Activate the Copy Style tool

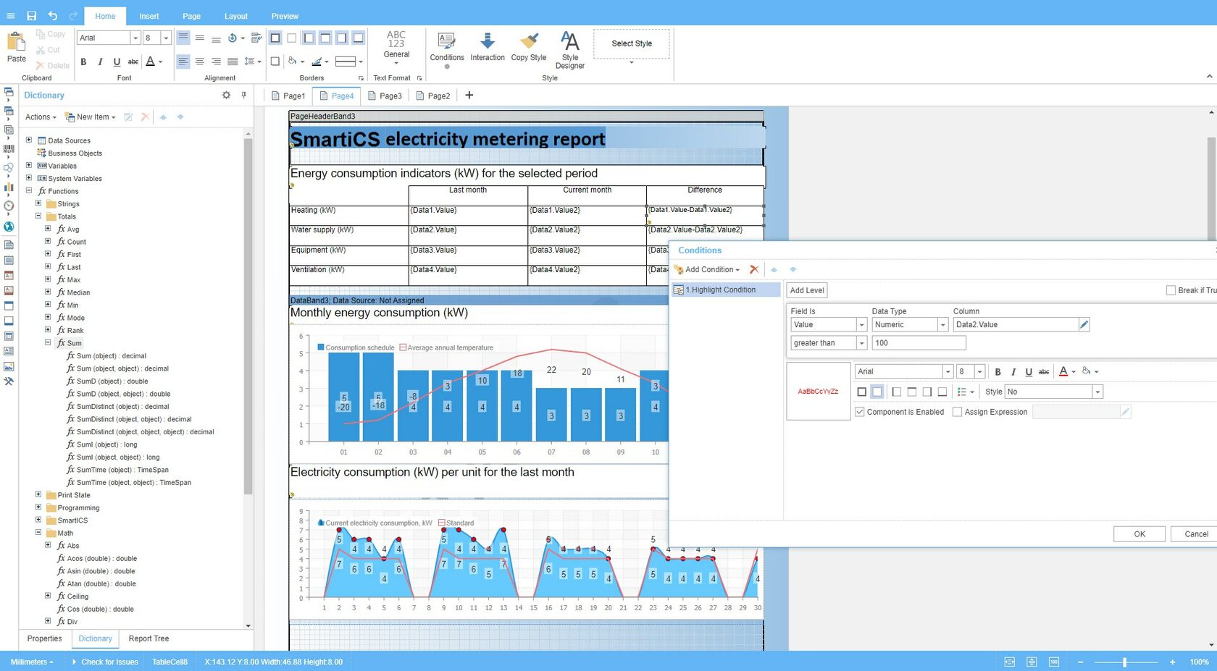coord(529,47)
